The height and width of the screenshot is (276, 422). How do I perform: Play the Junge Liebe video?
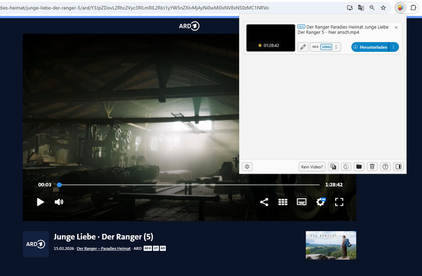tap(40, 202)
